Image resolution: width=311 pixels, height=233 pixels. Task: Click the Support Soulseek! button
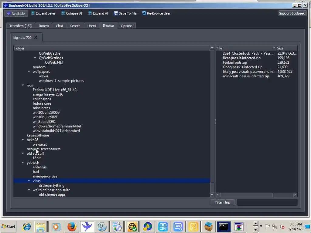coord(292,13)
